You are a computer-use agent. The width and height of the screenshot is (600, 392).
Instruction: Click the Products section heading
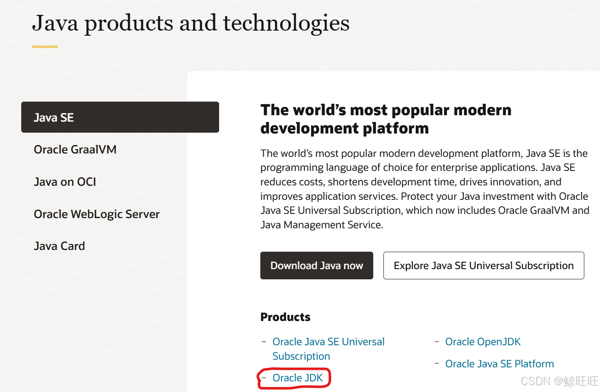coord(285,317)
